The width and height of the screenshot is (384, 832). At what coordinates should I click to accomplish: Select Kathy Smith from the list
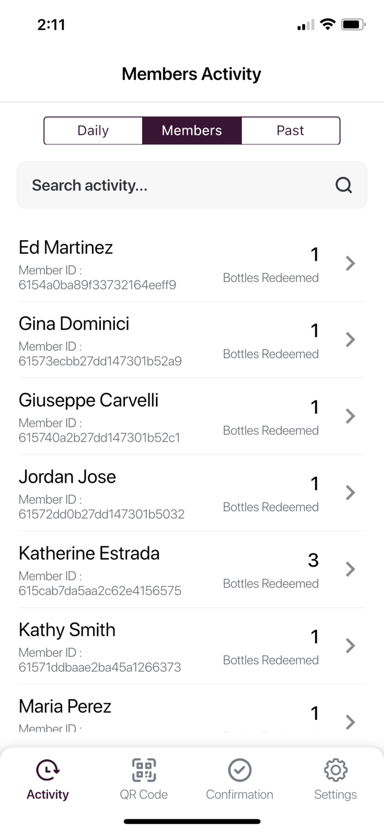click(350, 645)
